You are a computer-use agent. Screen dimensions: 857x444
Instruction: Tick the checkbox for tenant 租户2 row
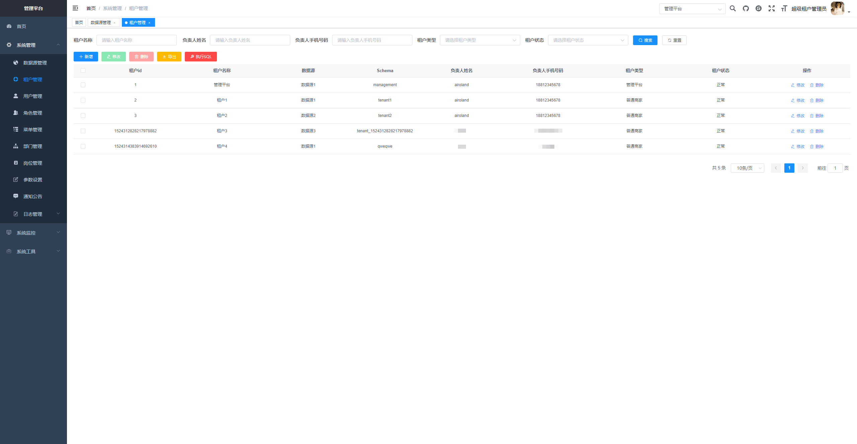[83, 116]
